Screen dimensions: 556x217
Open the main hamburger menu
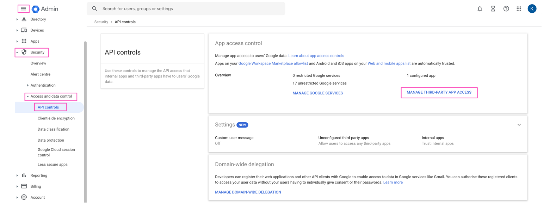(23, 9)
